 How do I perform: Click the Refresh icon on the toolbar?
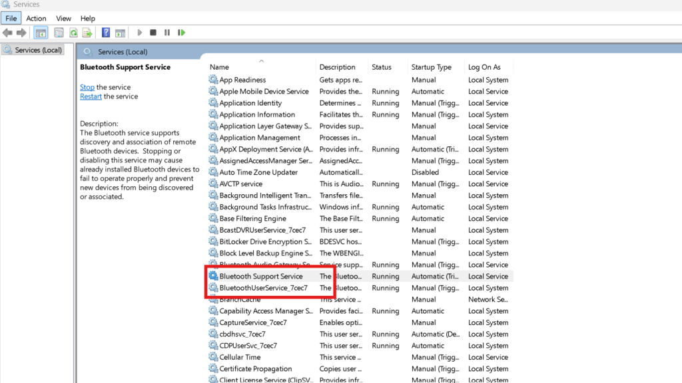pos(73,32)
